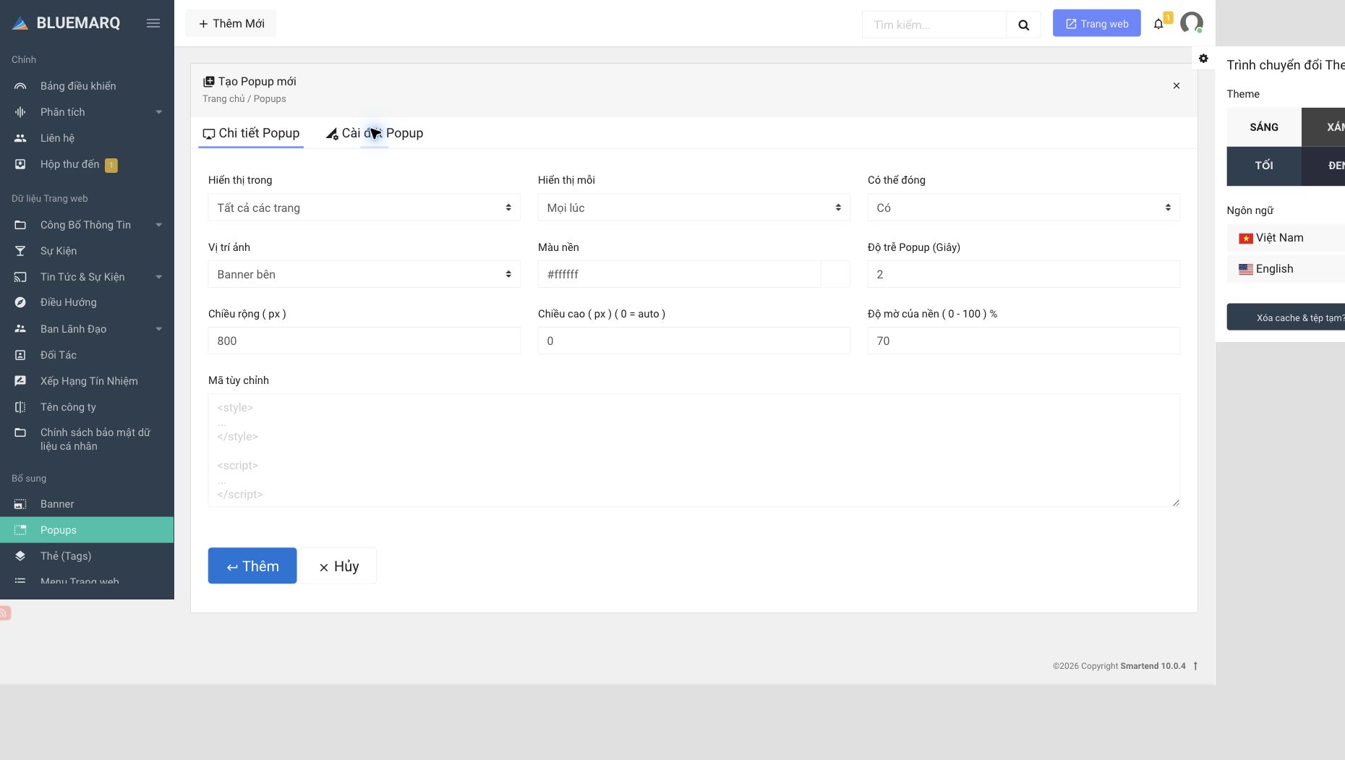Click the Hộp thư đến inbox icon

point(20,164)
